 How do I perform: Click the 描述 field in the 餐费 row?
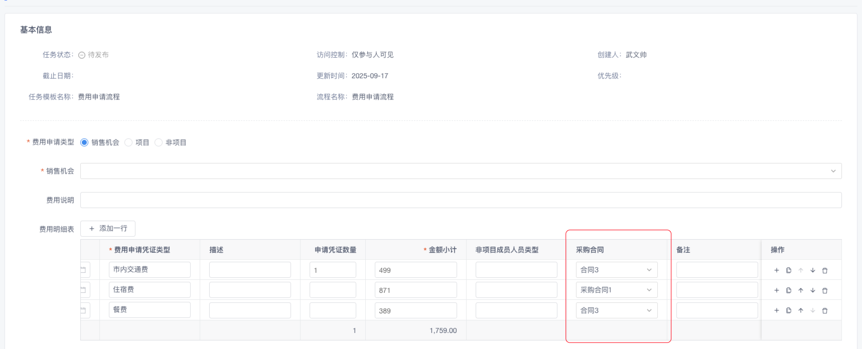click(x=250, y=310)
